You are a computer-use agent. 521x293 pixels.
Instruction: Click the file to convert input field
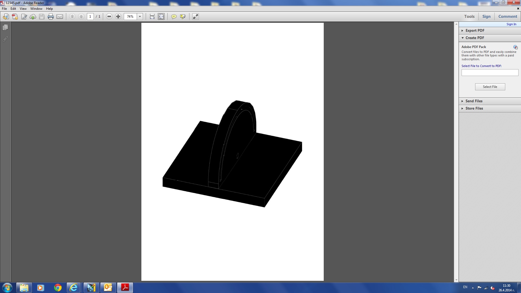(x=490, y=73)
